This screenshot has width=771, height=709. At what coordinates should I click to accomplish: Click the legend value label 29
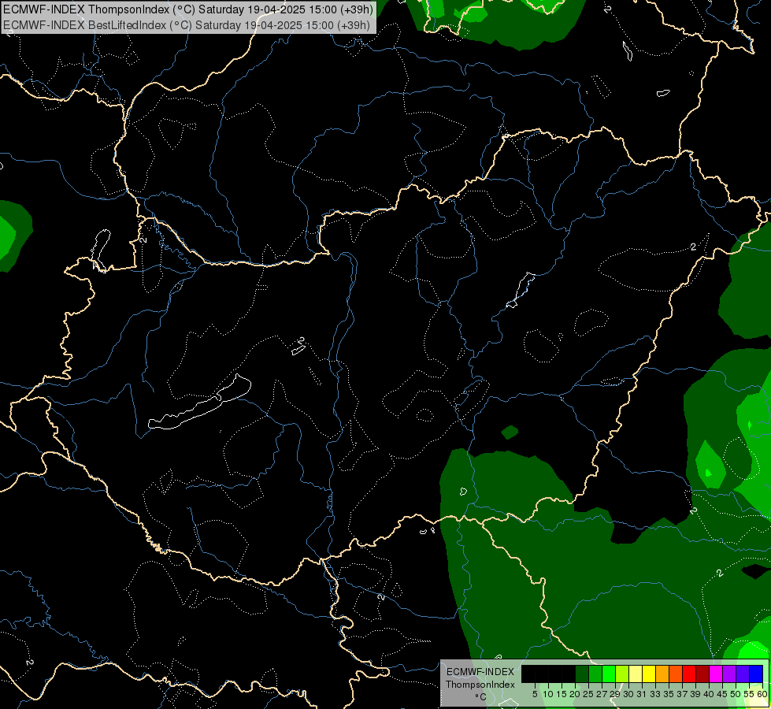tap(614, 694)
